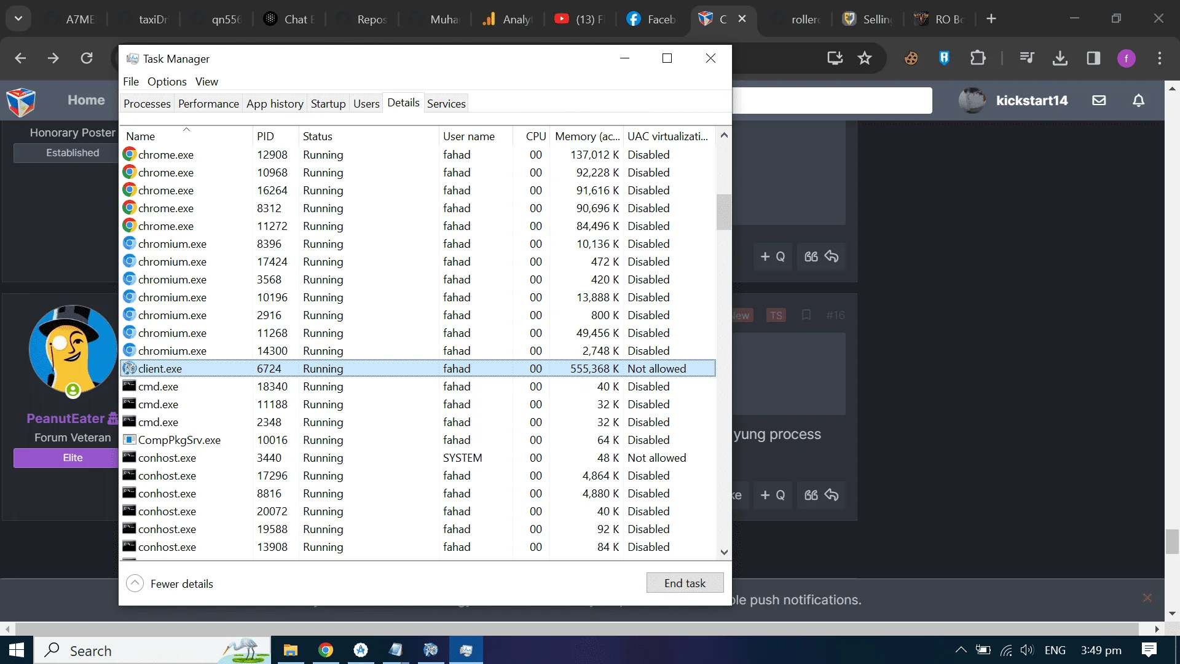Image resolution: width=1180 pixels, height=664 pixels.
Task: Select chromium.exe with PID 11268
Action: 418,333
